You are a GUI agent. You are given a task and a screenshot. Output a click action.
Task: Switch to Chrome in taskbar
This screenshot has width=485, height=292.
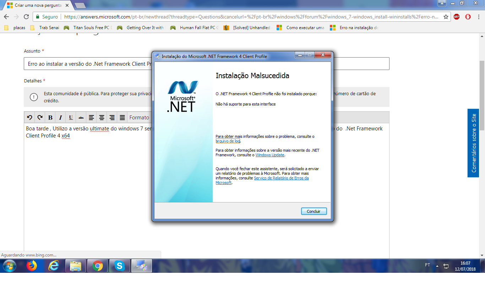point(98,266)
